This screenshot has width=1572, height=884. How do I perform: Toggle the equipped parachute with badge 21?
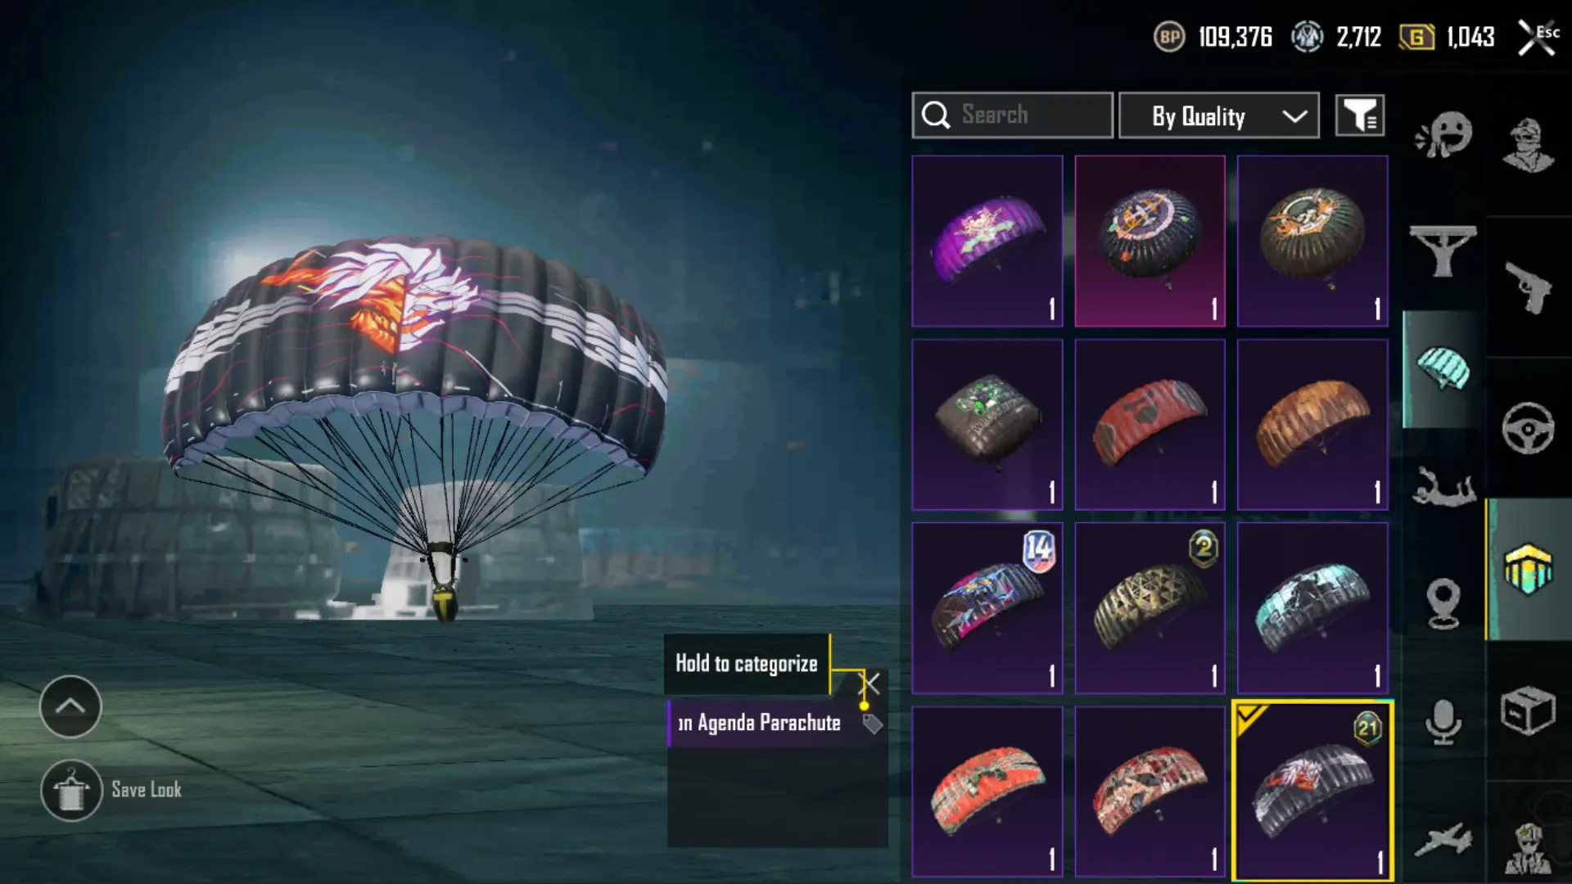1312,791
